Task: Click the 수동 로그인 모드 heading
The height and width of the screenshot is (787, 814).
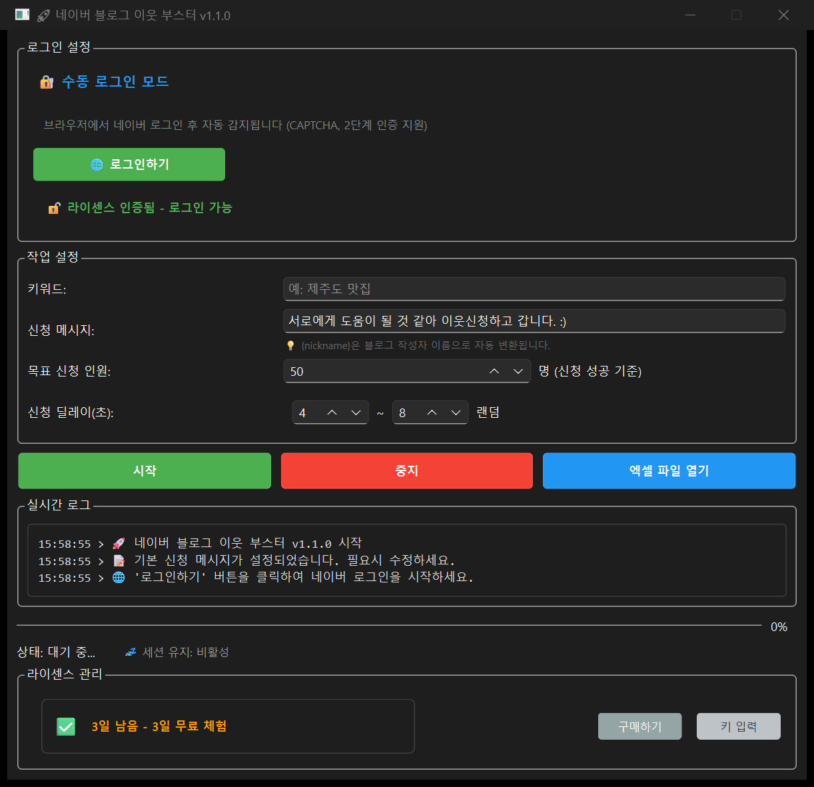Action: point(115,82)
